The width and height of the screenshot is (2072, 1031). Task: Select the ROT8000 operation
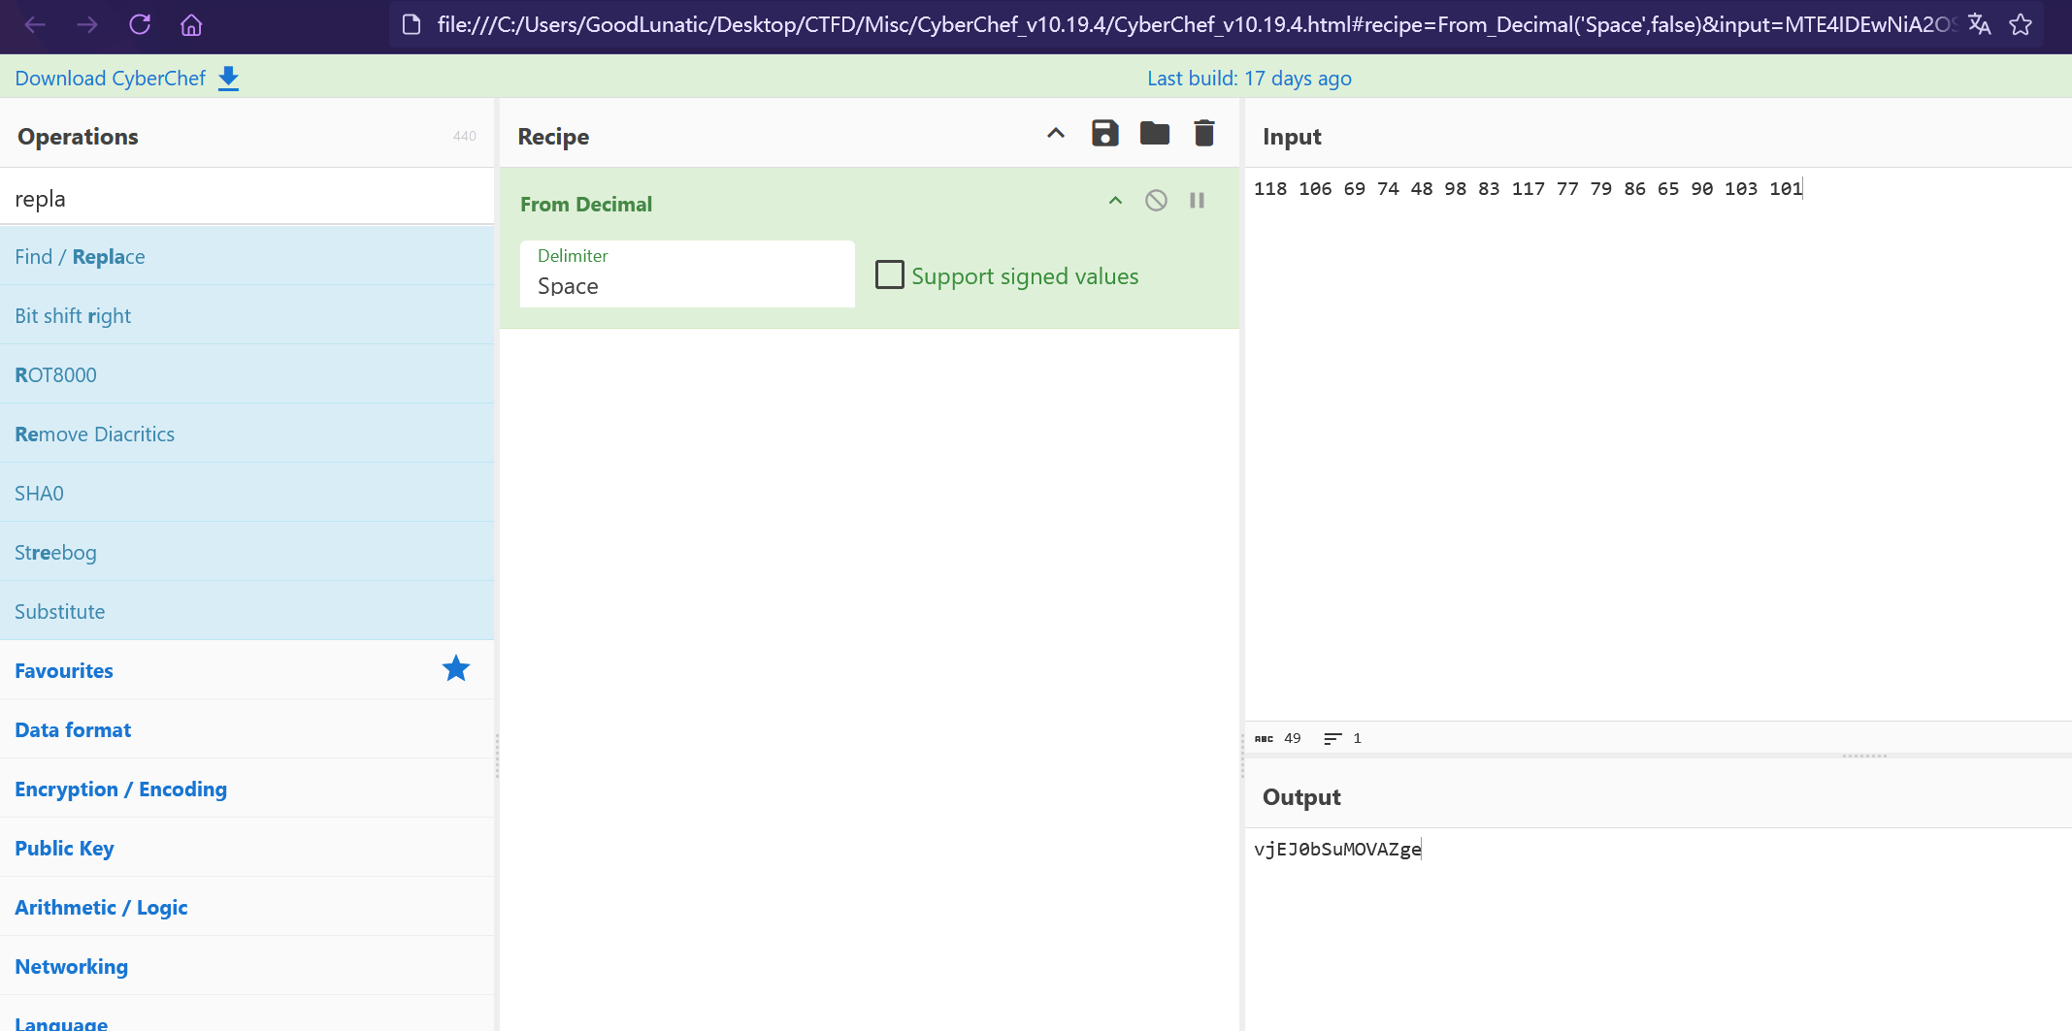coord(247,374)
